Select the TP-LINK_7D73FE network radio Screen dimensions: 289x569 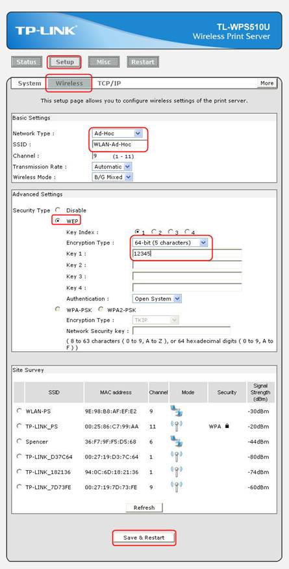(19, 486)
